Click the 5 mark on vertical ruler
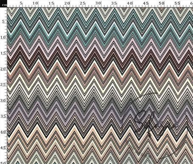The width and height of the screenshot is (193, 164). click(x=3, y=22)
